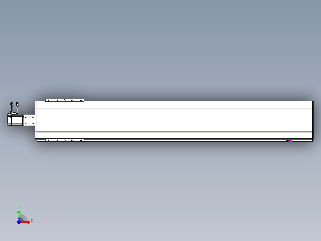Screen dimensions: 321x241
Task: Click the X label of the coordinate triad
Action: coord(32,221)
